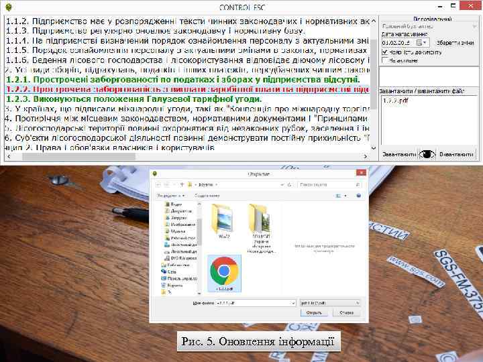Select criterion 1.1.5 row
Image resolution: width=483 pixels, height=362 pixels.
tap(187, 50)
